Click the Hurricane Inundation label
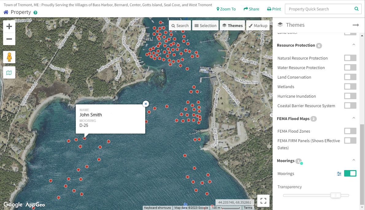The width and height of the screenshot is (365, 210). pos(297,96)
